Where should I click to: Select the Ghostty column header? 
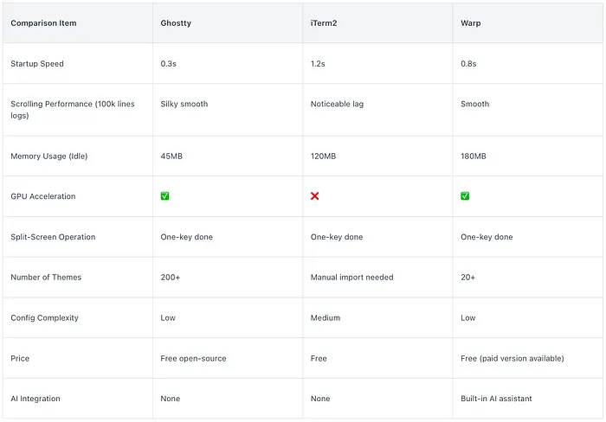[177, 22]
